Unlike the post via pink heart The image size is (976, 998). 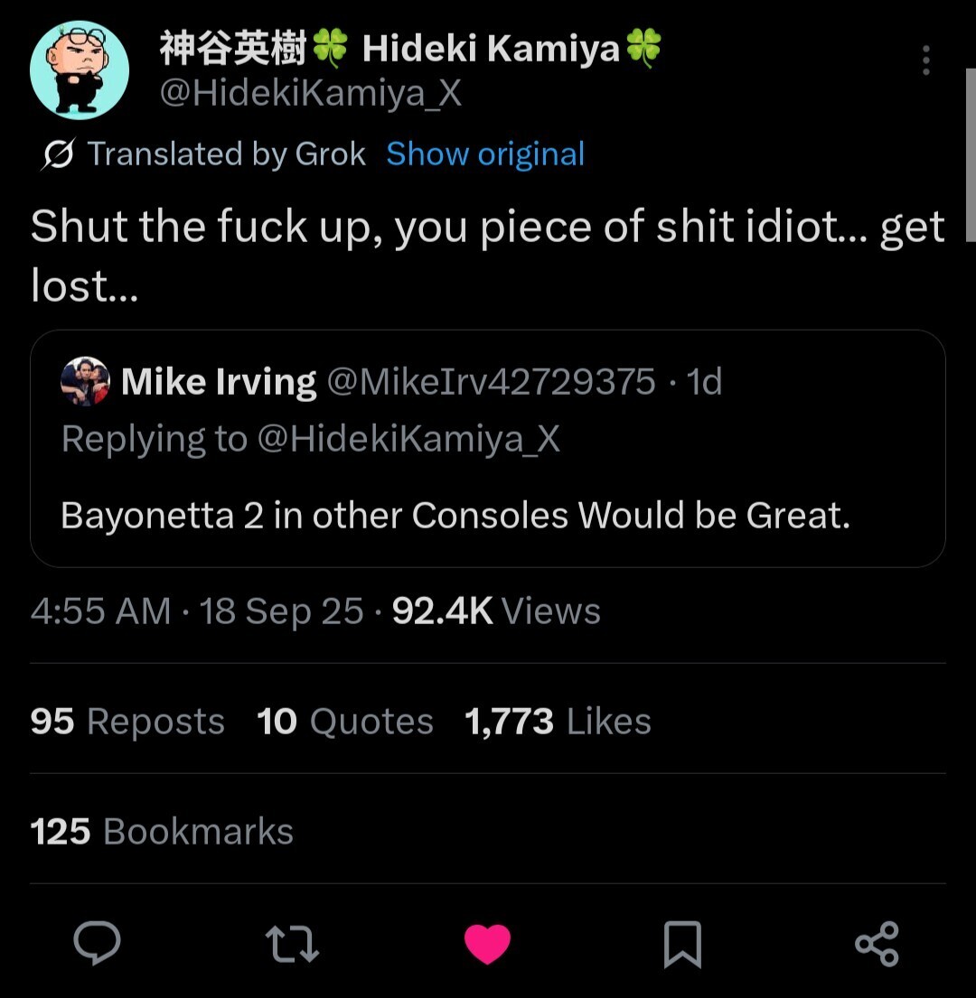click(488, 943)
